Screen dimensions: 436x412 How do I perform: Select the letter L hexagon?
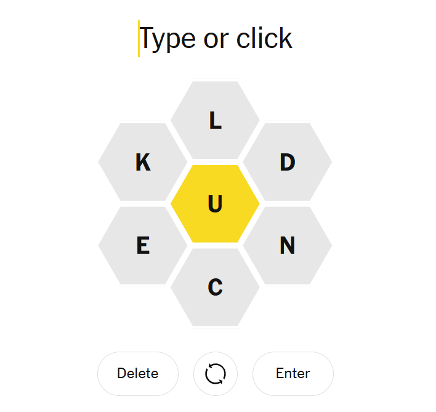pyautogui.click(x=215, y=120)
